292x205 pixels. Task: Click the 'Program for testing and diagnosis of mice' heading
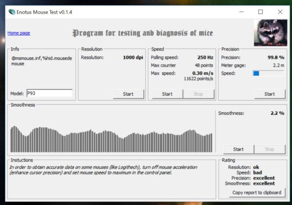143,33
